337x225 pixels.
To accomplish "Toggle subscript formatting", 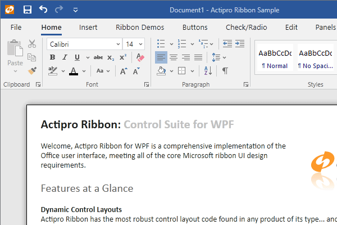I will tap(111, 57).
